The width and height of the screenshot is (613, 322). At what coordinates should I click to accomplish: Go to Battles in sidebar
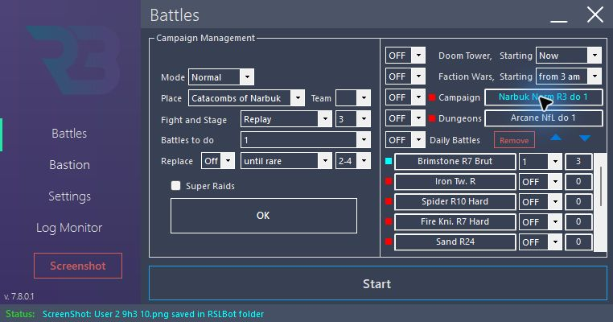[x=69, y=134]
